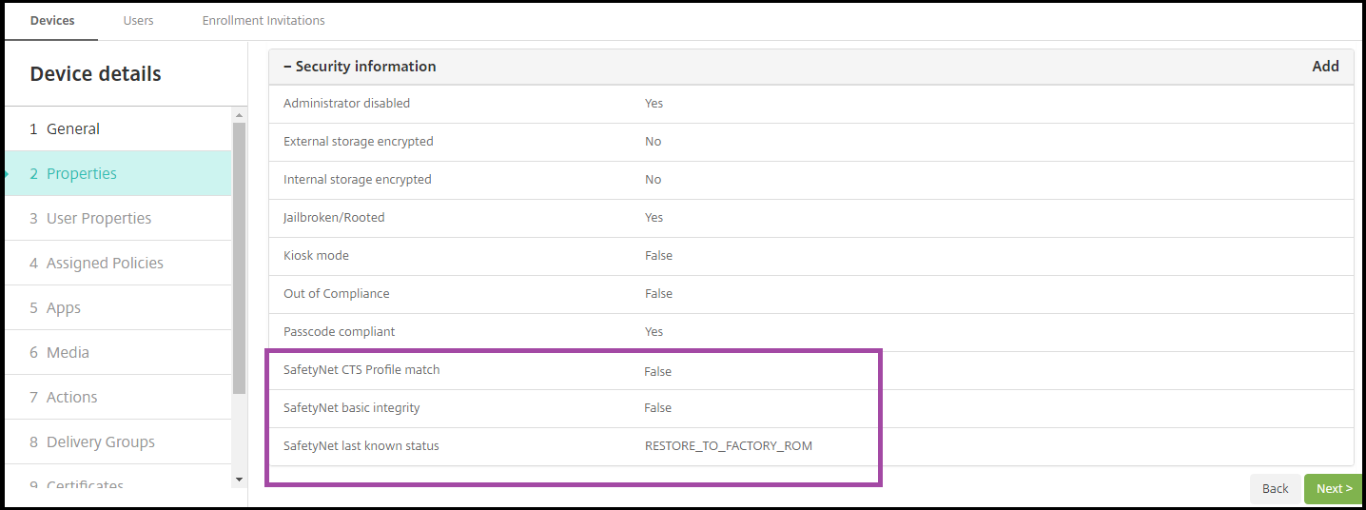
Task: Navigate to the Apps section
Action: 64,308
